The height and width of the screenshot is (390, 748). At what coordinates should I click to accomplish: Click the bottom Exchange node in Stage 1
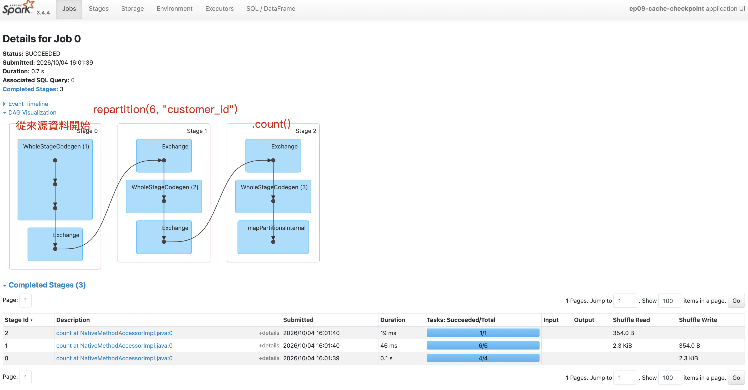164,237
